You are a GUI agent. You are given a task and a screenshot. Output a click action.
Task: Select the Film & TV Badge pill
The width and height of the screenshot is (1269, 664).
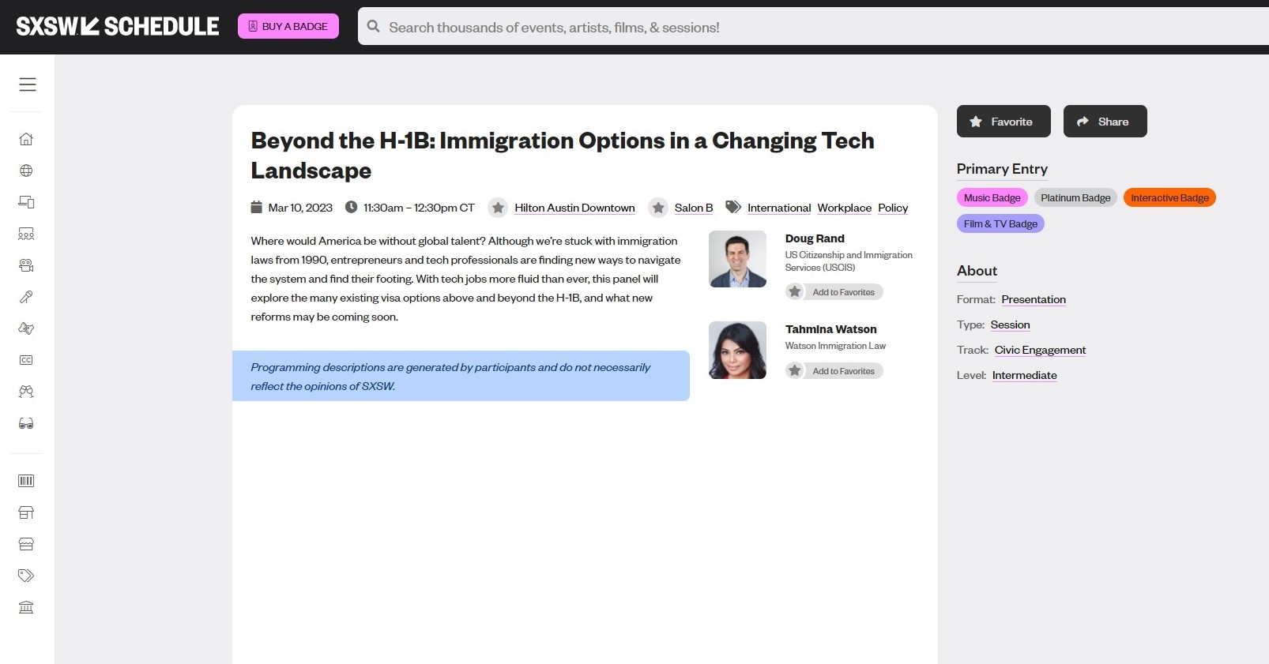(x=1000, y=223)
